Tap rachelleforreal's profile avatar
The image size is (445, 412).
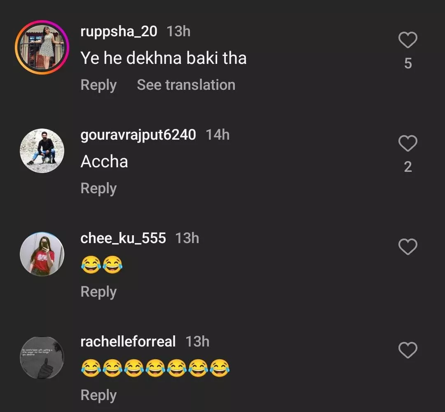(x=42, y=358)
